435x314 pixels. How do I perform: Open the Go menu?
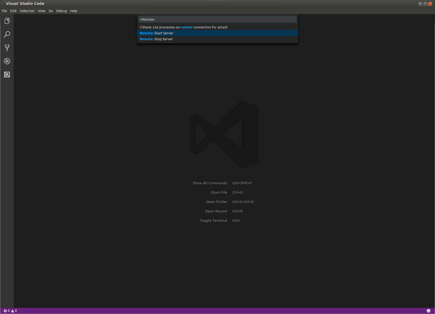click(x=51, y=11)
